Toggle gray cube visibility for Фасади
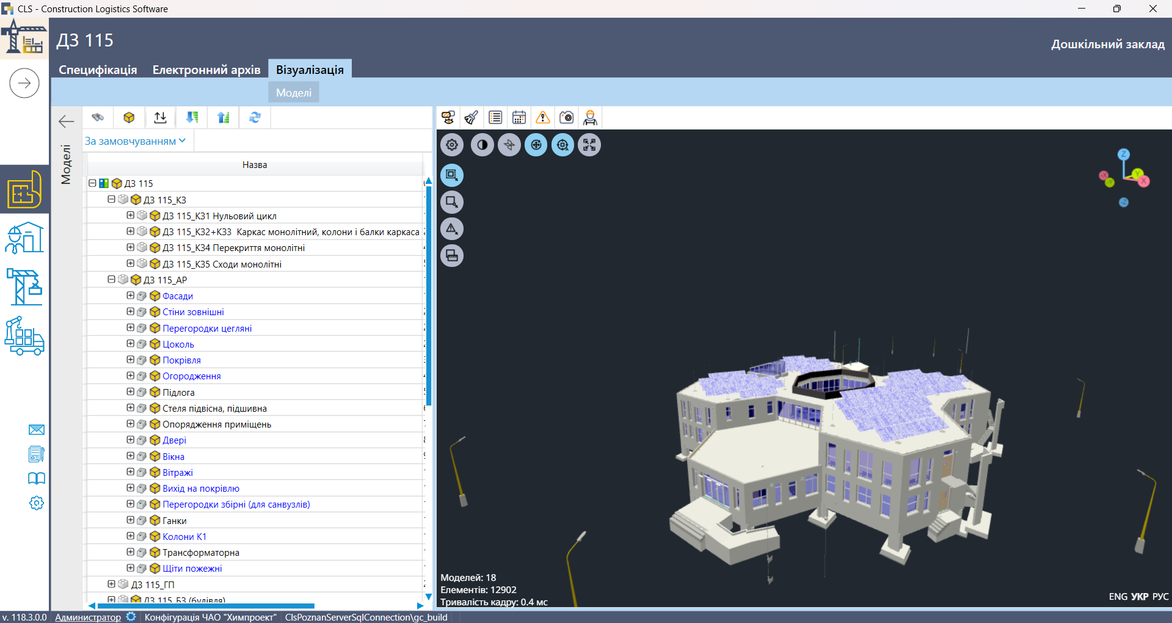The image size is (1172, 623). pos(142,296)
